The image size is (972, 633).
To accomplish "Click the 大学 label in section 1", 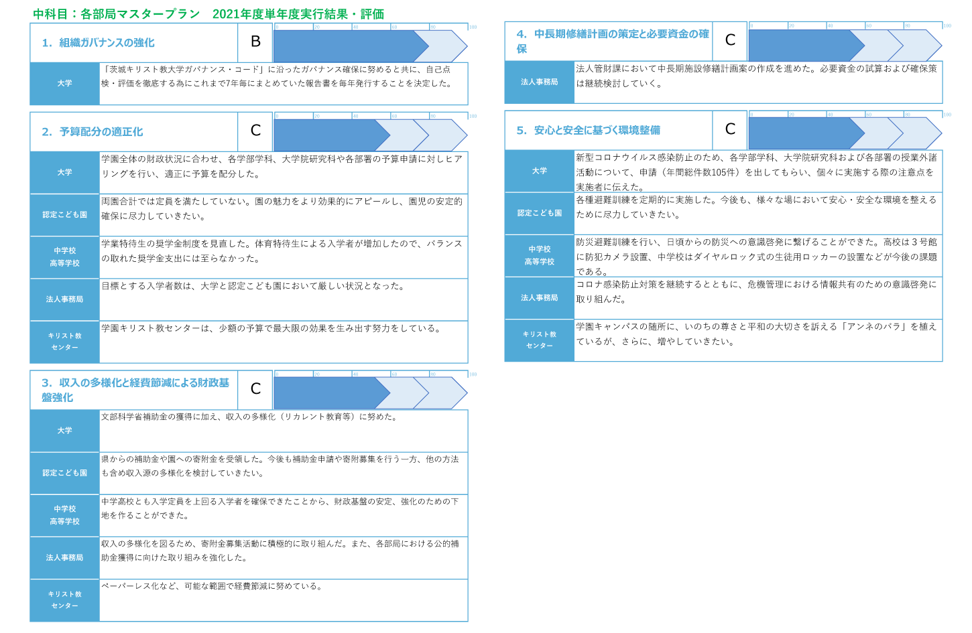I will point(65,84).
